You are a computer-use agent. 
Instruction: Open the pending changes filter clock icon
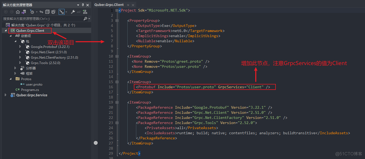coord(32,12)
